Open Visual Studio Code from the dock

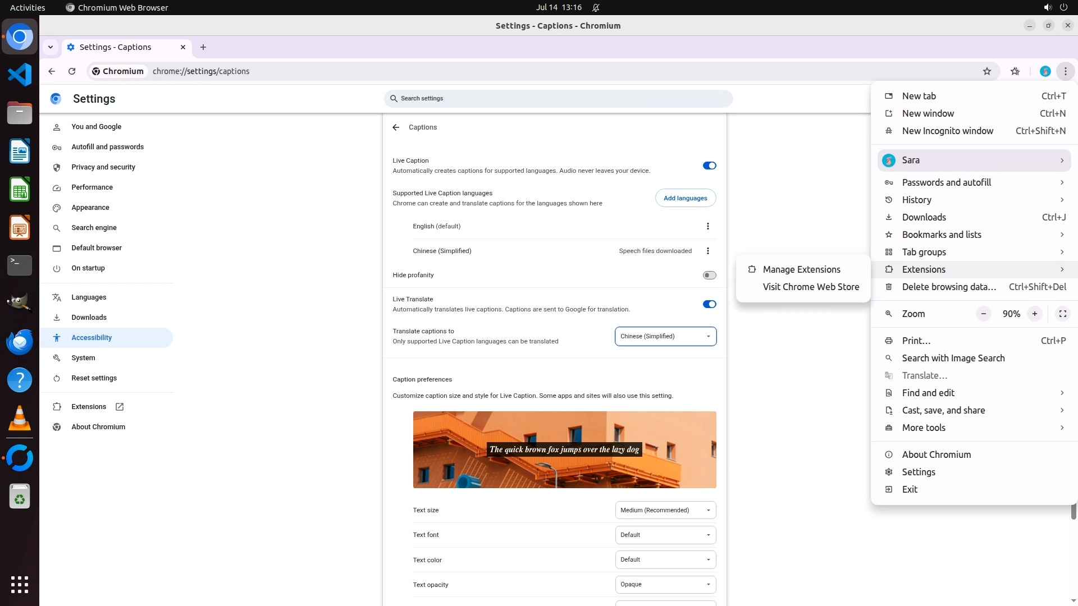[20, 75]
